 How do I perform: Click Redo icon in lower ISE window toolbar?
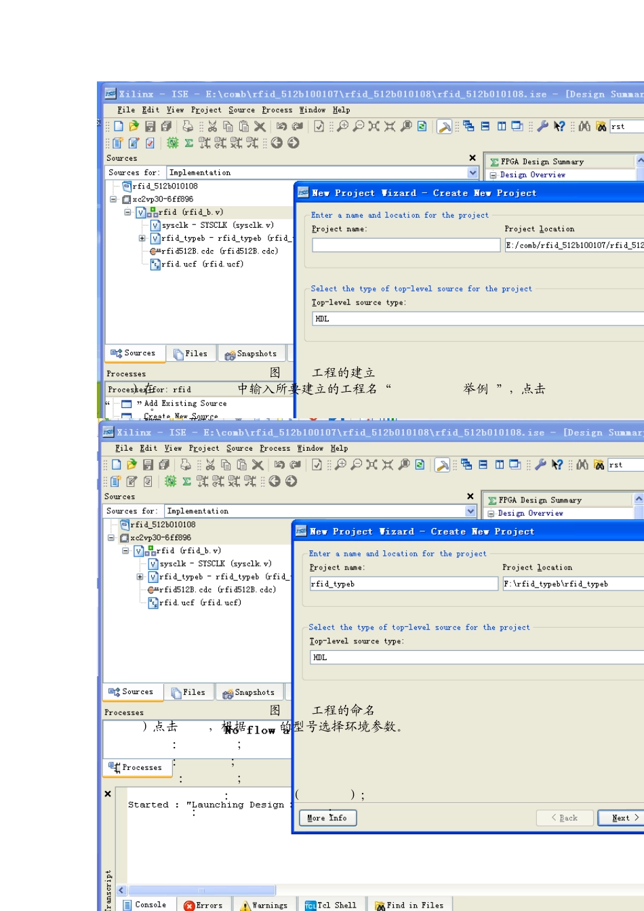click(296, 465)
